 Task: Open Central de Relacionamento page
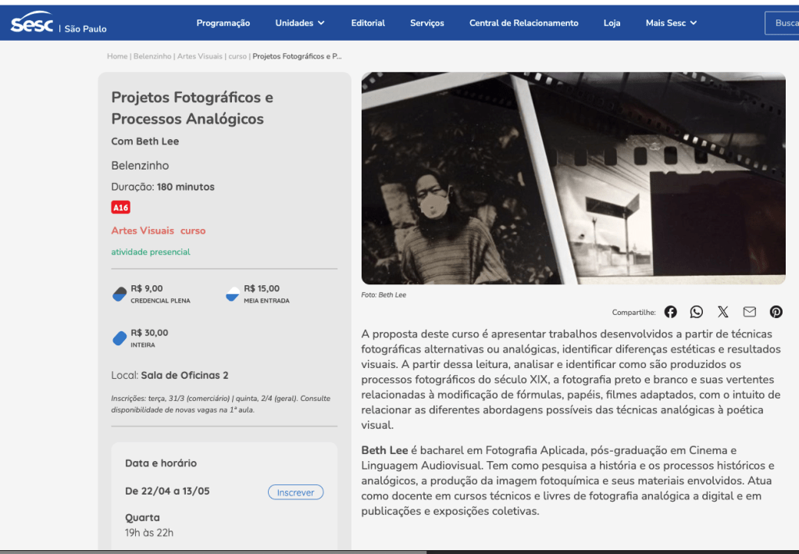pyautogui.click(x=523, y=23)
